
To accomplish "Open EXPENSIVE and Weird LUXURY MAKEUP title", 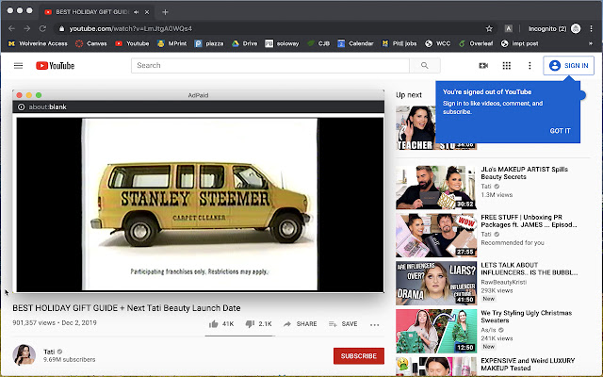I will point(528,365).
